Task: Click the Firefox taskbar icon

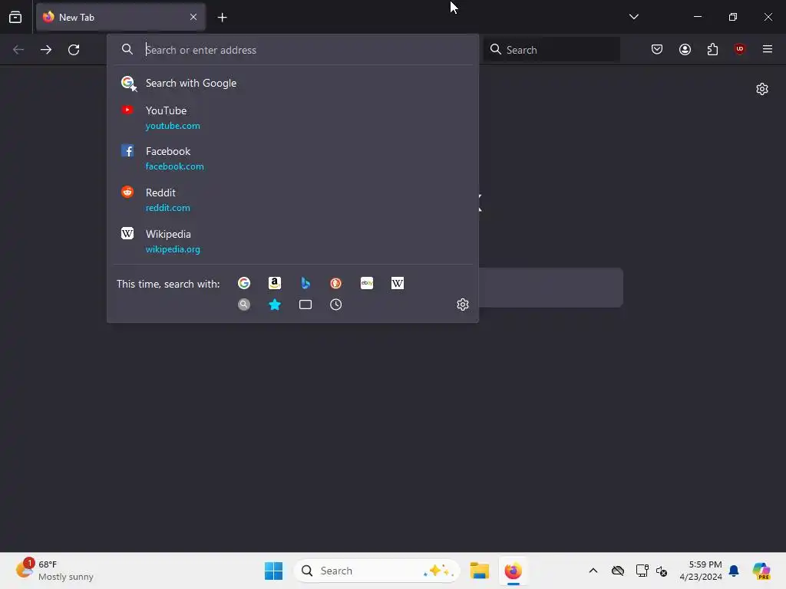Action: click(513, 571)
